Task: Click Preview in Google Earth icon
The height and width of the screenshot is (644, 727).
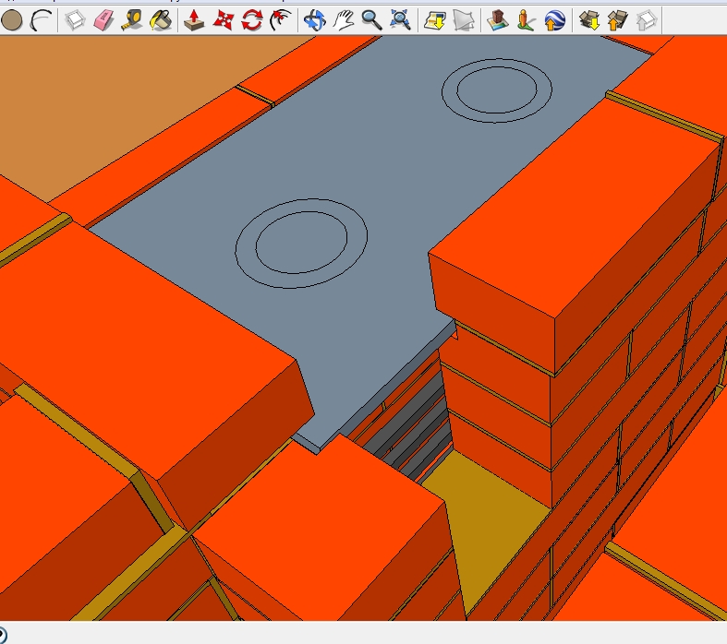Action: tap(554, 19)
